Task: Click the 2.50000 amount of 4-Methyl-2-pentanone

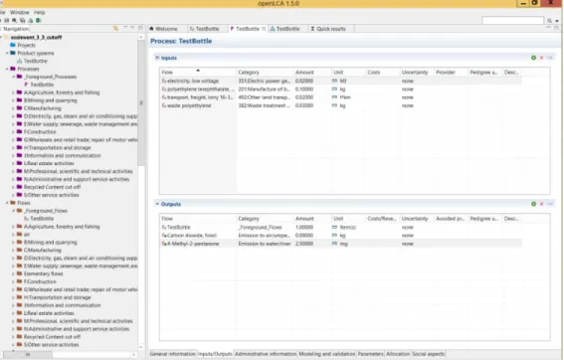Action: [x=304, y=244]
